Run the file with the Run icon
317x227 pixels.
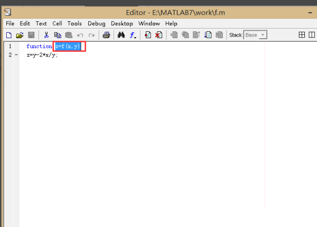[x=208, y=35]
